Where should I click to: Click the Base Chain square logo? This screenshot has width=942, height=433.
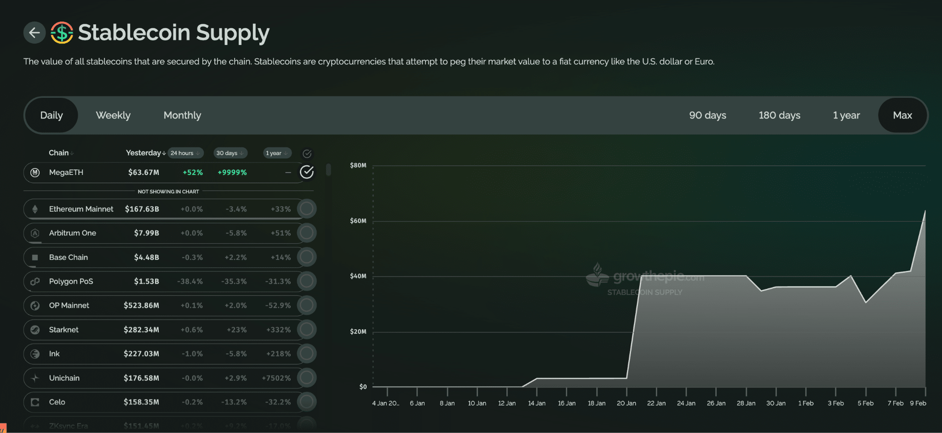point(35,258)
